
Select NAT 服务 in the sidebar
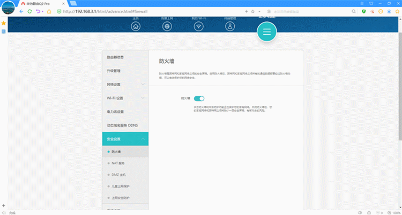[118, 163]
